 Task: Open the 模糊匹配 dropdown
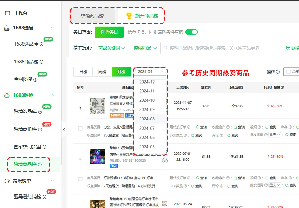144,48
